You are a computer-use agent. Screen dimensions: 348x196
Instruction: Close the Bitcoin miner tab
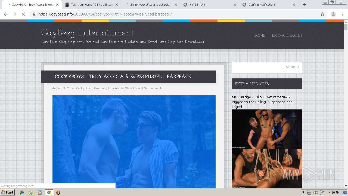[x=116, y=5]
